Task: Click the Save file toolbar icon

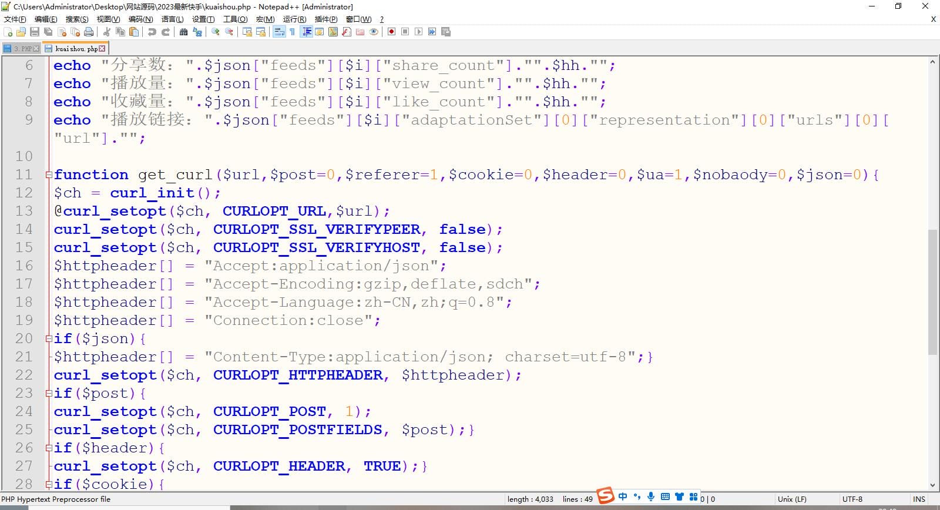Action: click(x=35, y=32)
